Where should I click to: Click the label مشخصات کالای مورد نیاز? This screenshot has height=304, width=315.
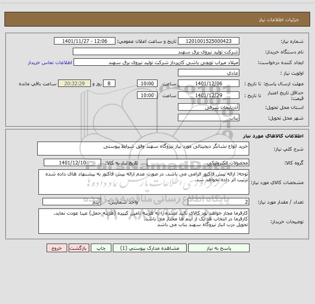click(277, 182)
